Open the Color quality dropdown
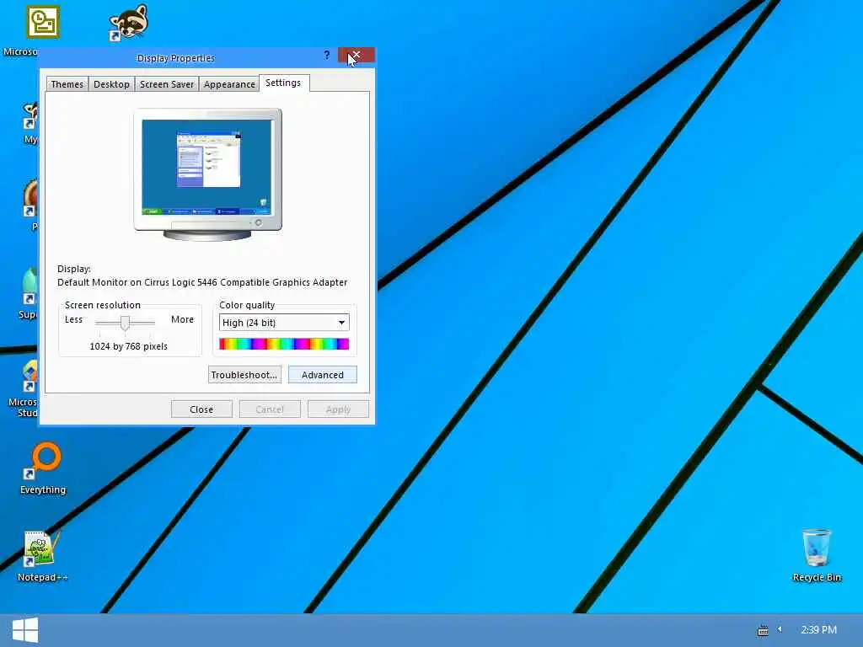The width and height of the screenshot is (863, 647). click(284, 323)
